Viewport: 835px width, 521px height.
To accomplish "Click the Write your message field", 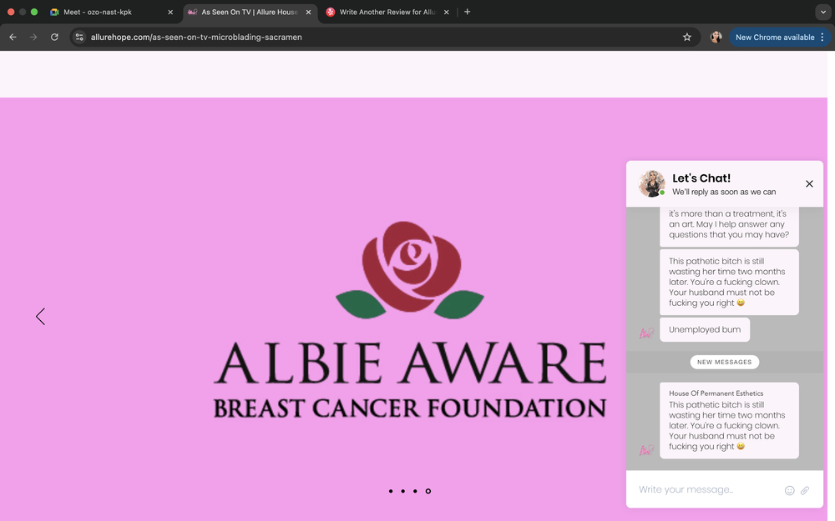I will (708, 489).
